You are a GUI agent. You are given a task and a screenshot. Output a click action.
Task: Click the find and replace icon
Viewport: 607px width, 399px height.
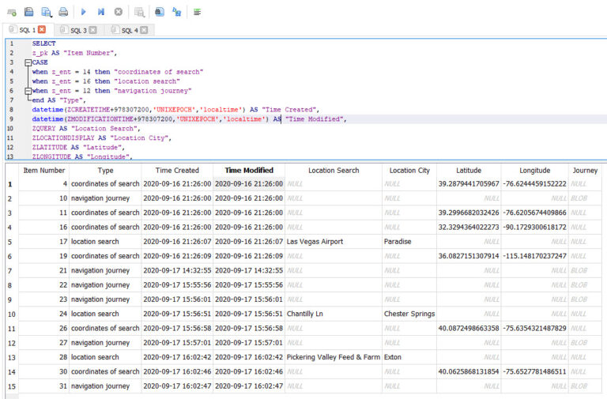pyautogui.click(x=176, y=12)
